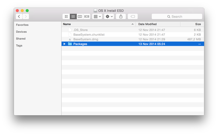Click the OS X Install ESD window title
Screen dimensions: 218x135
[x=111, y=11]
